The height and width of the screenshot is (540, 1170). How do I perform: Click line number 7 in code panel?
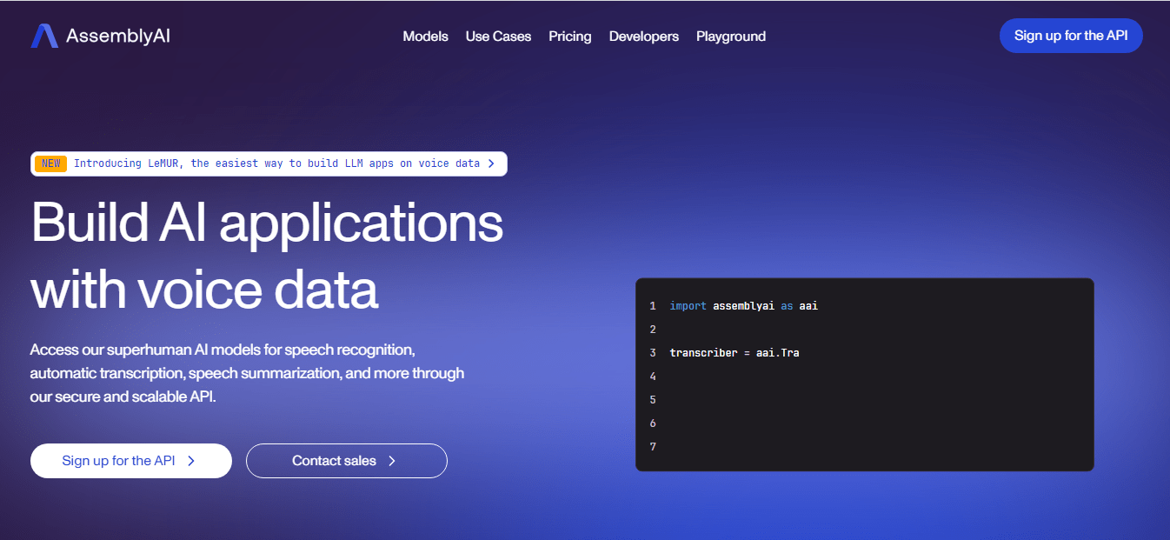(x=653, y=447)
